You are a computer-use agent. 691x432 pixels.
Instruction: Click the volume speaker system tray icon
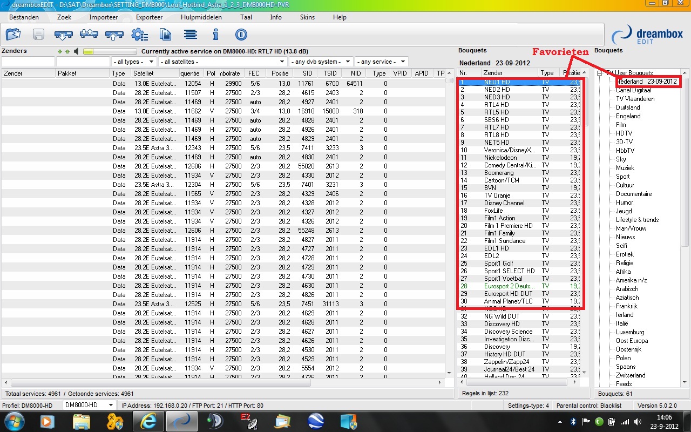(637, 421)
